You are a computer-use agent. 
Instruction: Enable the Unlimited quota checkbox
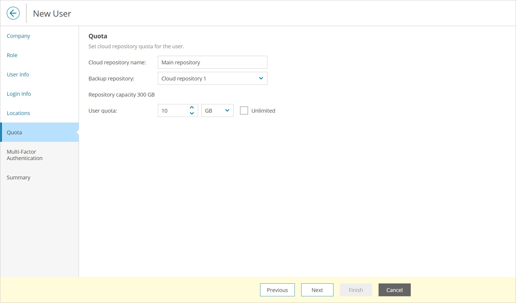(244, 110)
